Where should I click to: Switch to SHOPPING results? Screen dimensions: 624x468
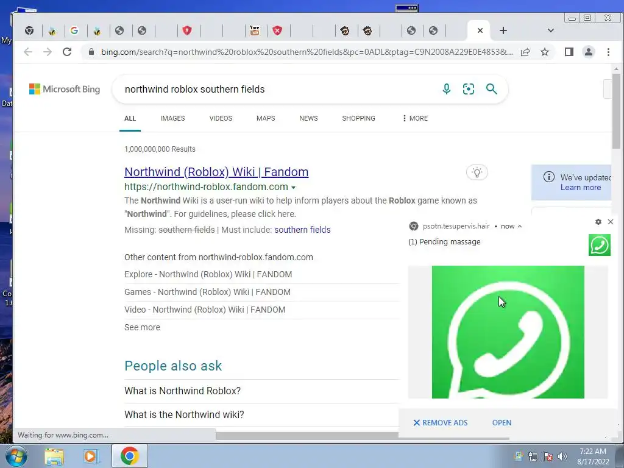358,118
